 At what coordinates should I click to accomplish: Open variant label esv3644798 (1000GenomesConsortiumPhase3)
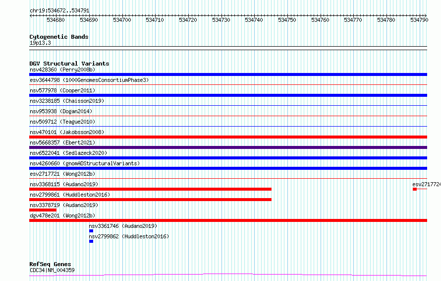click(x=89, y=80)
